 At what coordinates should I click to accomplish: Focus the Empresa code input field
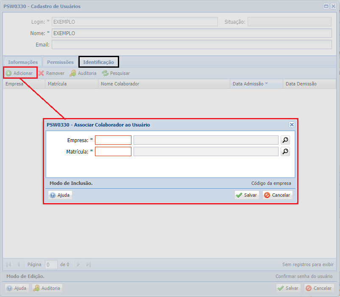[x=113, y=140]
